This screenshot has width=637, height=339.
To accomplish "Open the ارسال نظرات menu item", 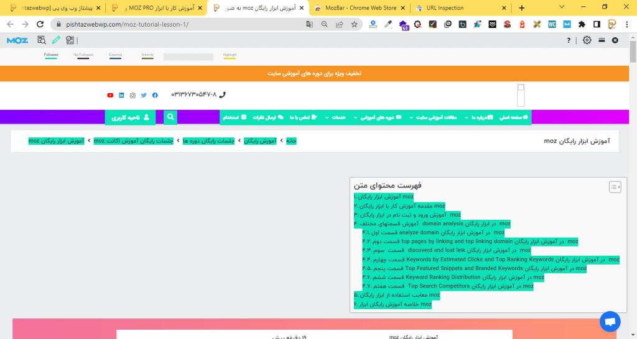I will click(x=267, y=117).
